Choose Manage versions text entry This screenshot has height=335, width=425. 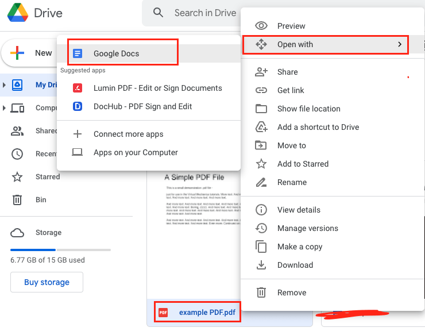pos(308,228)
